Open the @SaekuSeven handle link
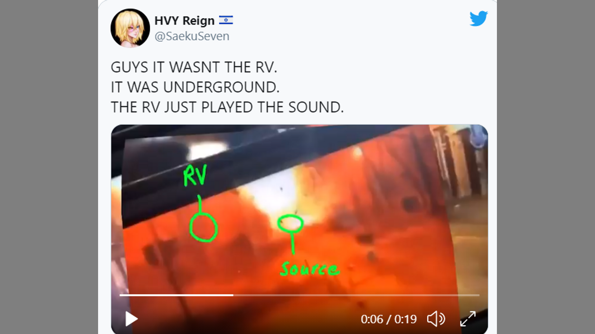The width and height of the screenshot is (595, 334). coord(192,36)
